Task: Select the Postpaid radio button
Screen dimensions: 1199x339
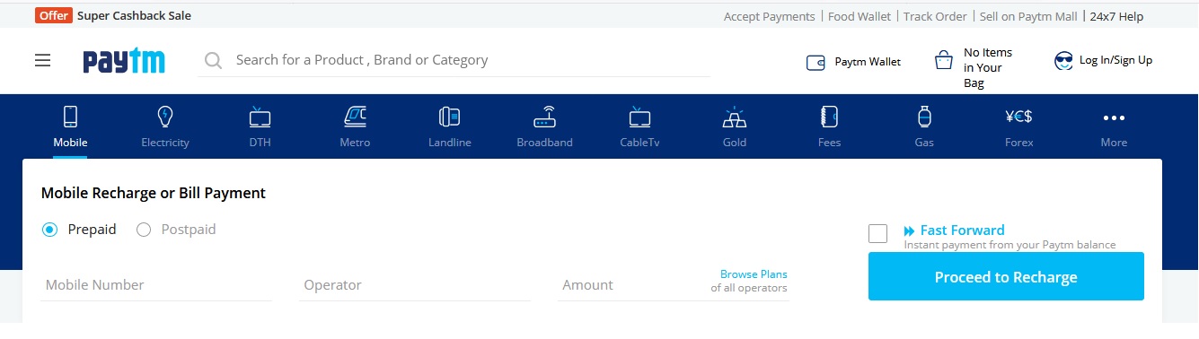Action: (144, 230)
